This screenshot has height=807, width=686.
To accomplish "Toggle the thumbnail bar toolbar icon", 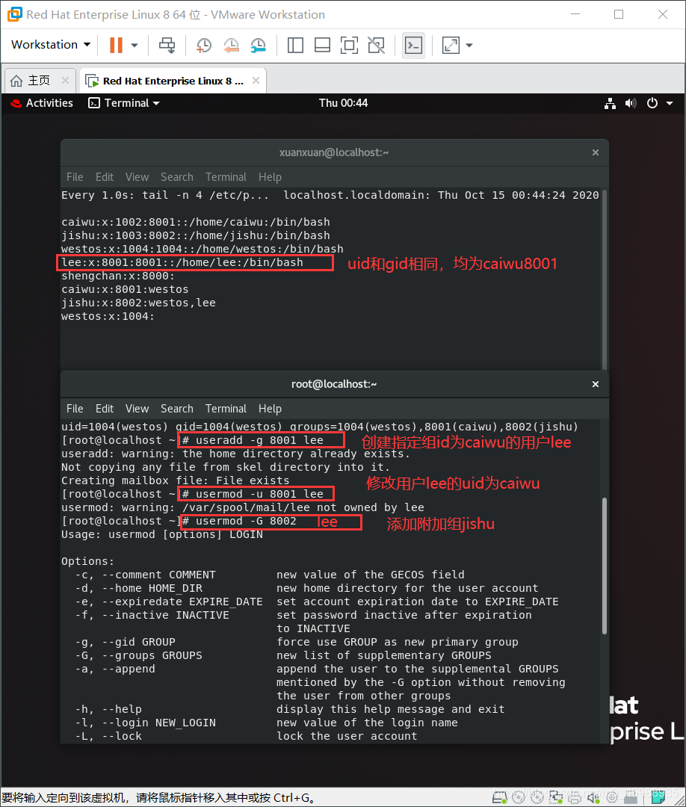I will 322,46.
